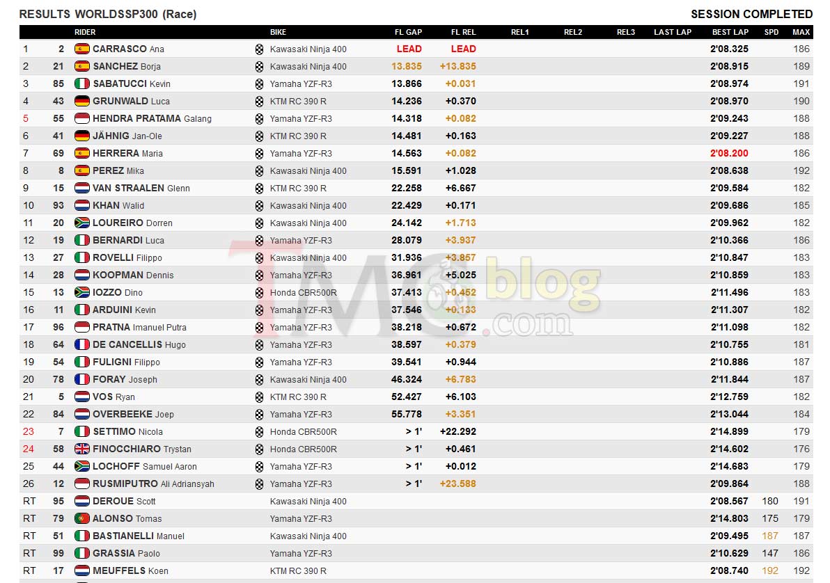
Task: Click the chequered flag icon in CARRASCO row
Action: point(259,49)
